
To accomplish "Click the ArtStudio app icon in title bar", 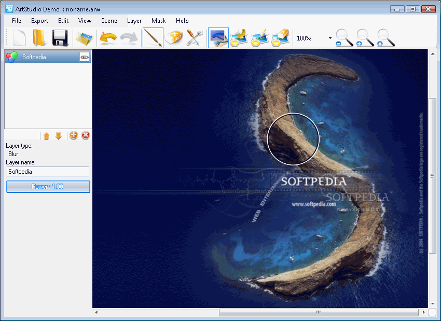I will 9,9.
